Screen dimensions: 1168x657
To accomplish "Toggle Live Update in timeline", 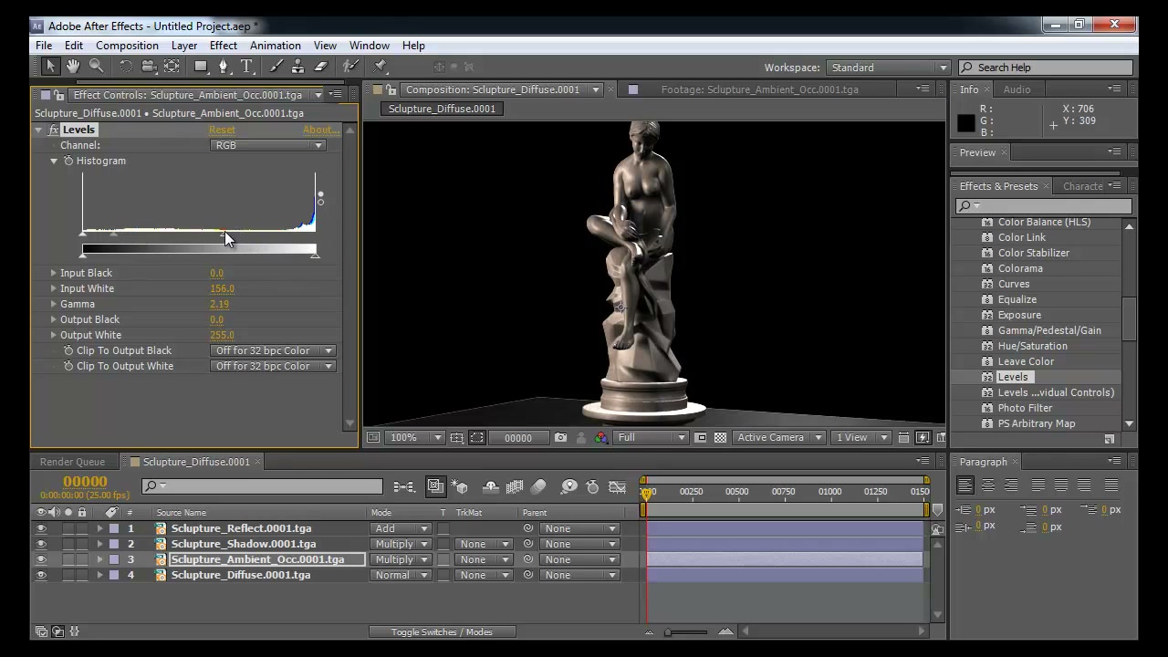I will point(435,487).
